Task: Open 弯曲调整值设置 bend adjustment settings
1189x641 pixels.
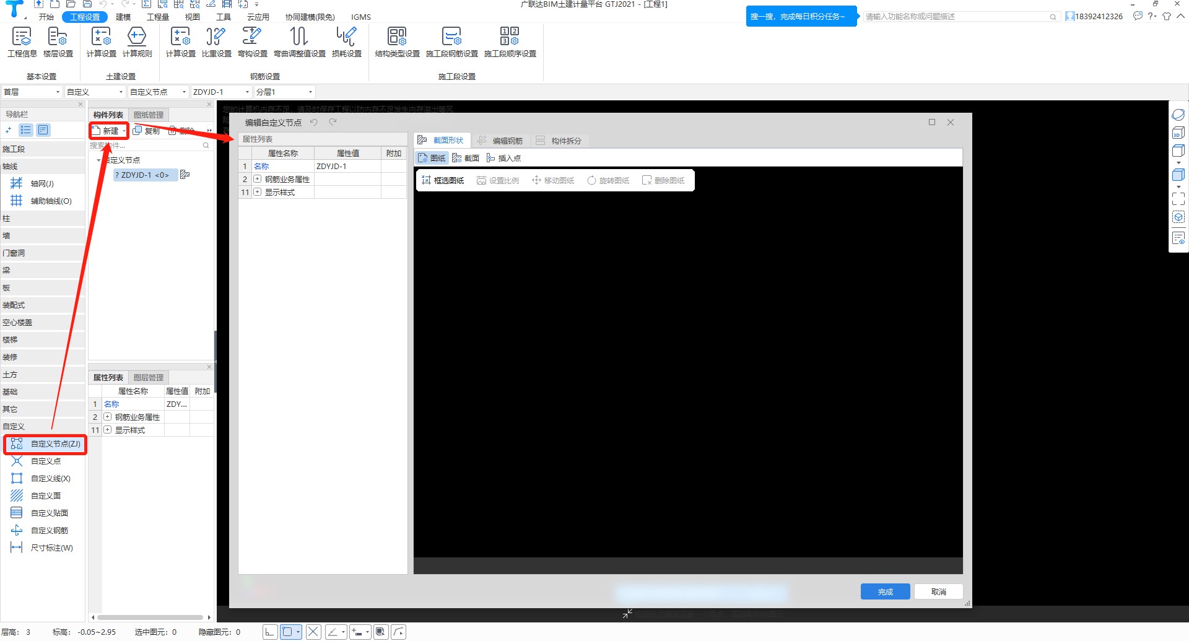Action: click(300, 42)
